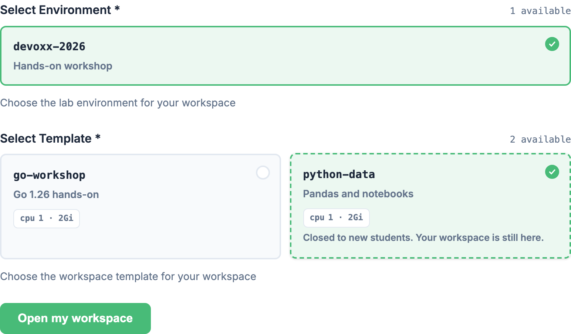Click the '2 available' template count

540,139
